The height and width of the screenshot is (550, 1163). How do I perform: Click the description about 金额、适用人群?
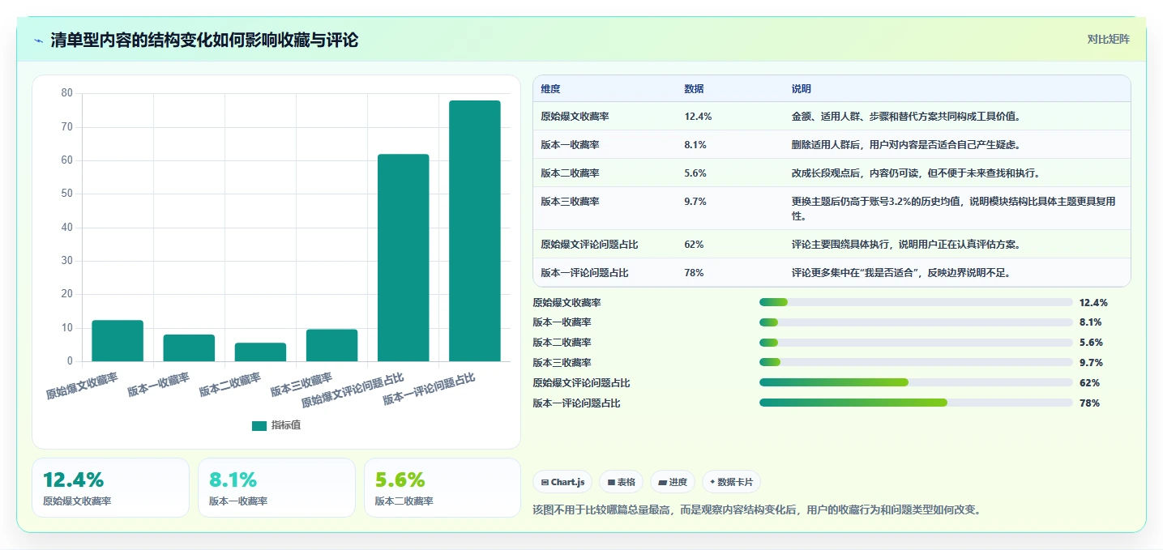(x=906, y=117)
